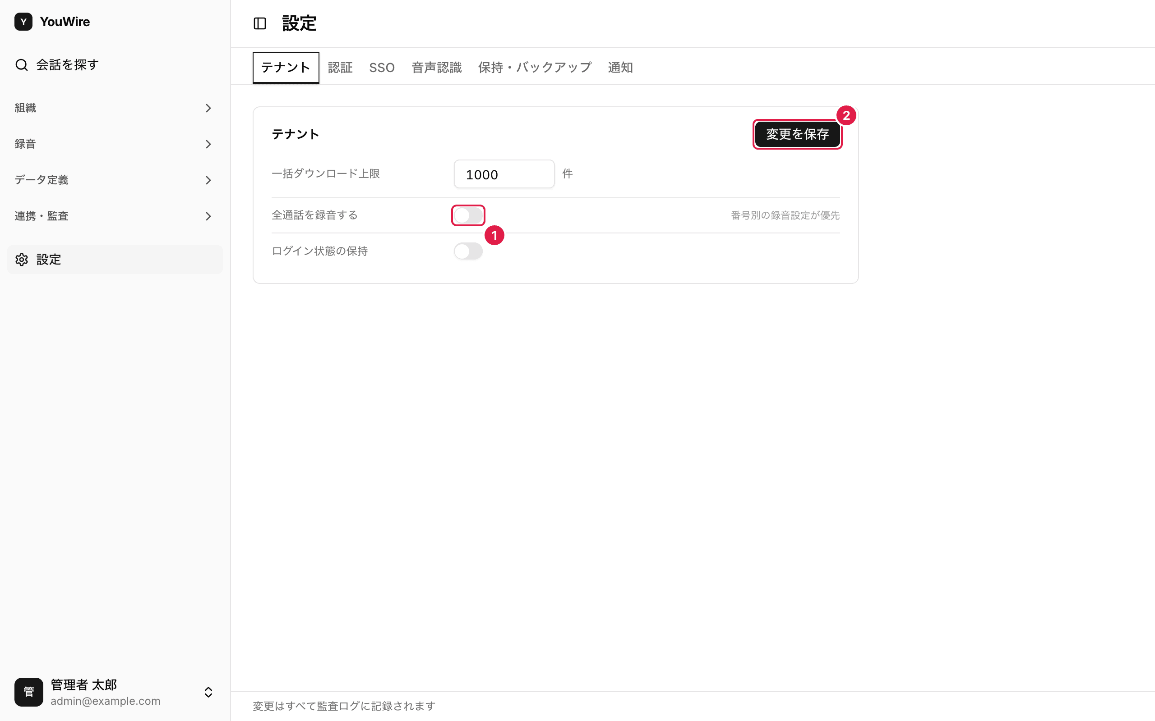Enable the ログイン状態の保持 toggle
This screenshot has height=721, width=1155.
[468, 251]
